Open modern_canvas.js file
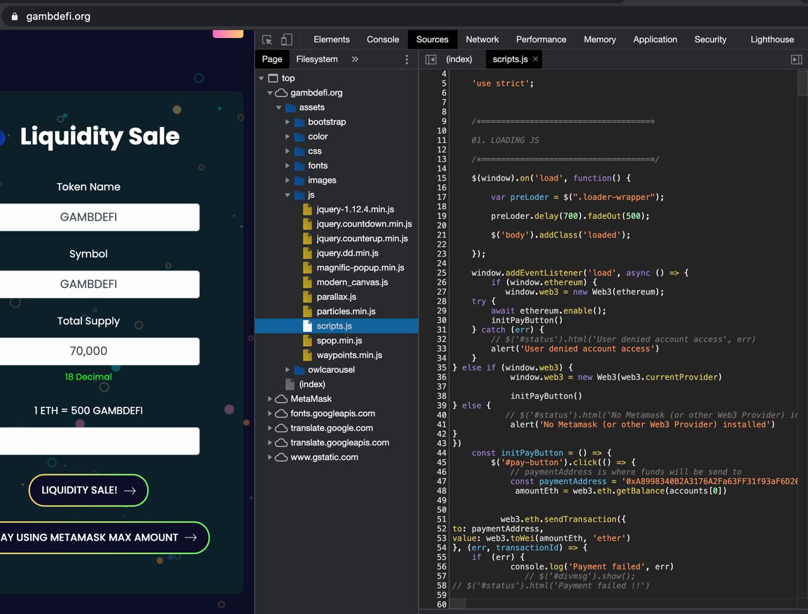This screenshot has height=614, width=808. coord(352,282)
